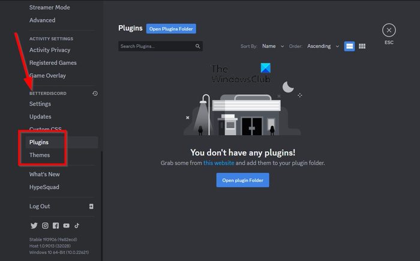Click the sidebar vertical scrollbar
The width and height of the screenshot is (420, 261).
click(101, 206)
